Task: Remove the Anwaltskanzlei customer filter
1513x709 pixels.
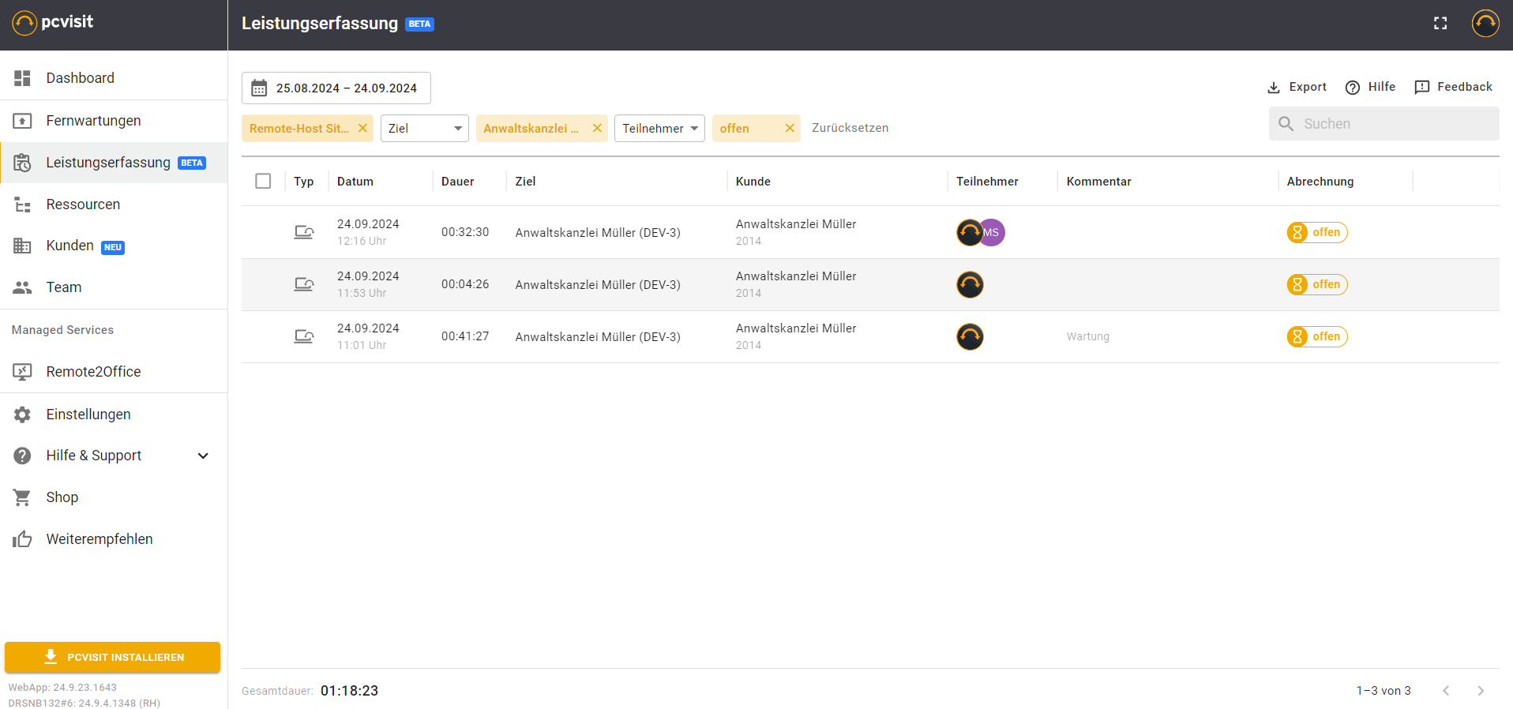Action: (597, 129)
